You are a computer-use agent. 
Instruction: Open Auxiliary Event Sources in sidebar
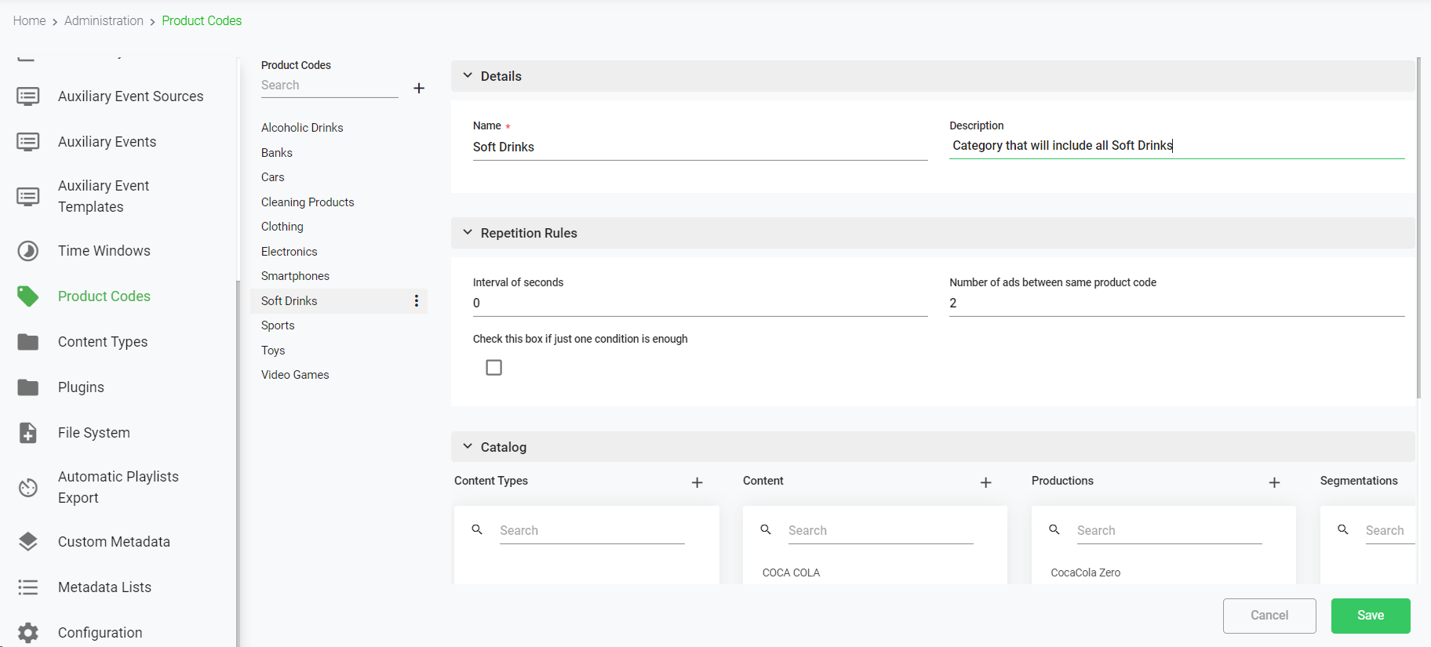[x=130, y=96]
